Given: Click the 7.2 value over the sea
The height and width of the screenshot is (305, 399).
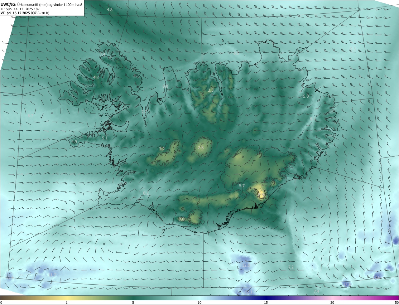Looking at the screenshot, I should [291, 267].
